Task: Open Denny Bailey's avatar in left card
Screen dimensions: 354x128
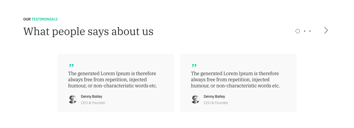Action: (73, 99)
